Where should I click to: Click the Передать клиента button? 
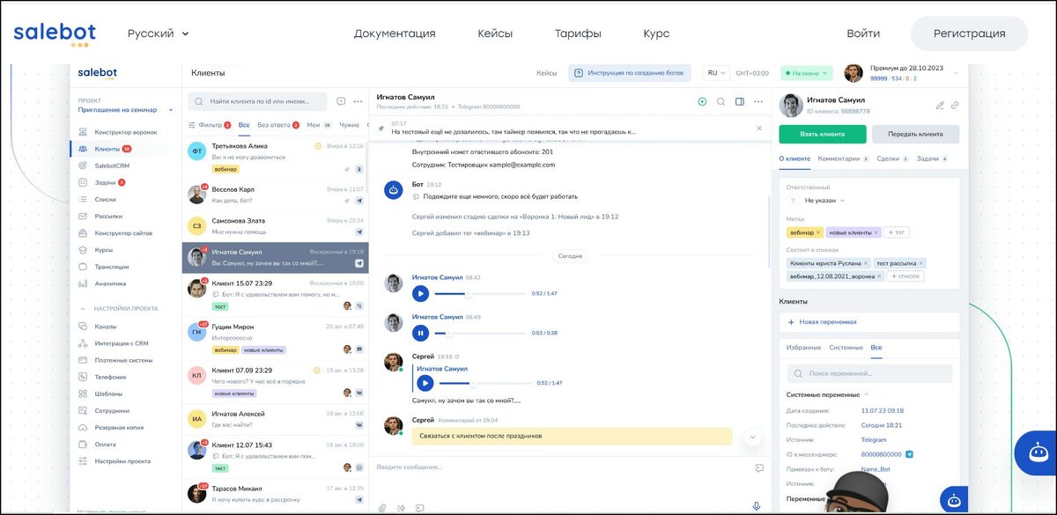(916, 134)
